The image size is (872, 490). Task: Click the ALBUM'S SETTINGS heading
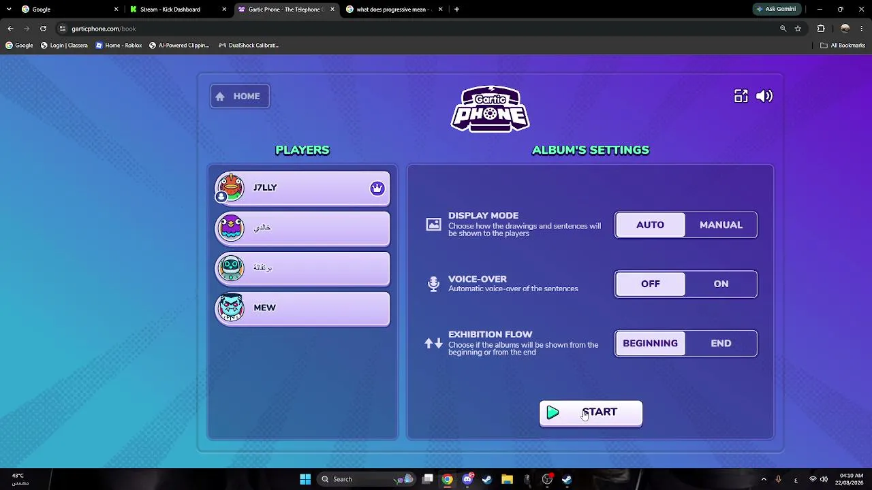coord(591,150)
